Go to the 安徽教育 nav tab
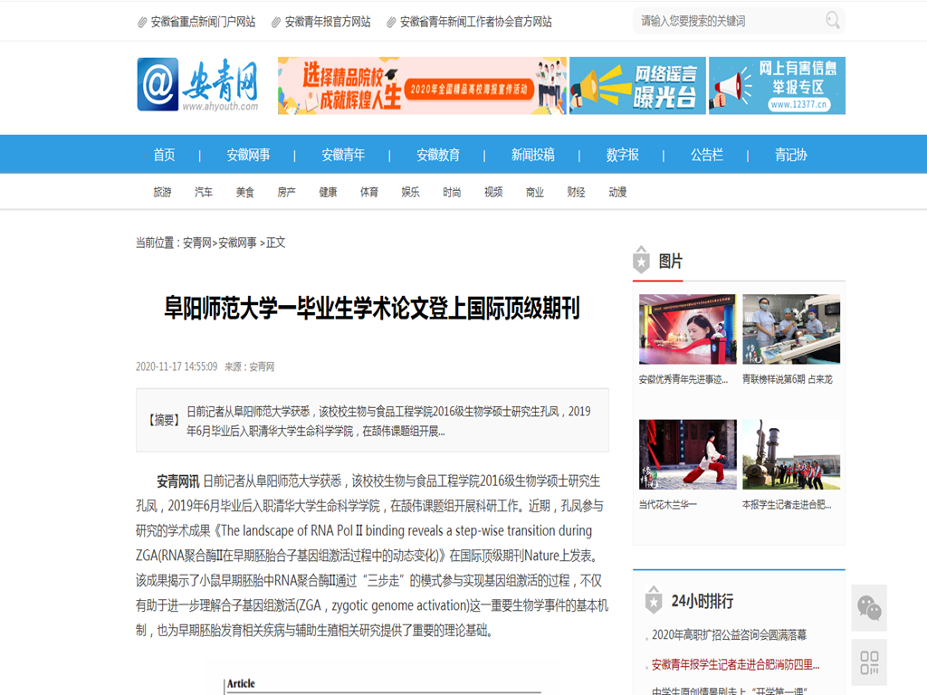Screen dimensions: 927x695 438,155
